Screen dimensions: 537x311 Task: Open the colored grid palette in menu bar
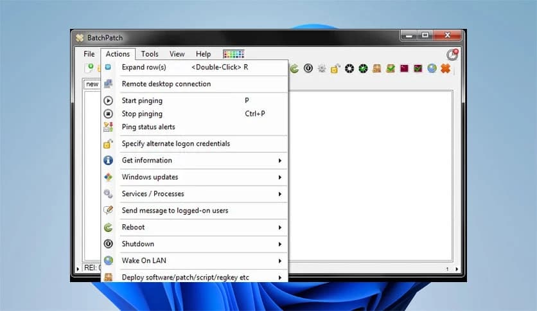(x=234, y=55)
